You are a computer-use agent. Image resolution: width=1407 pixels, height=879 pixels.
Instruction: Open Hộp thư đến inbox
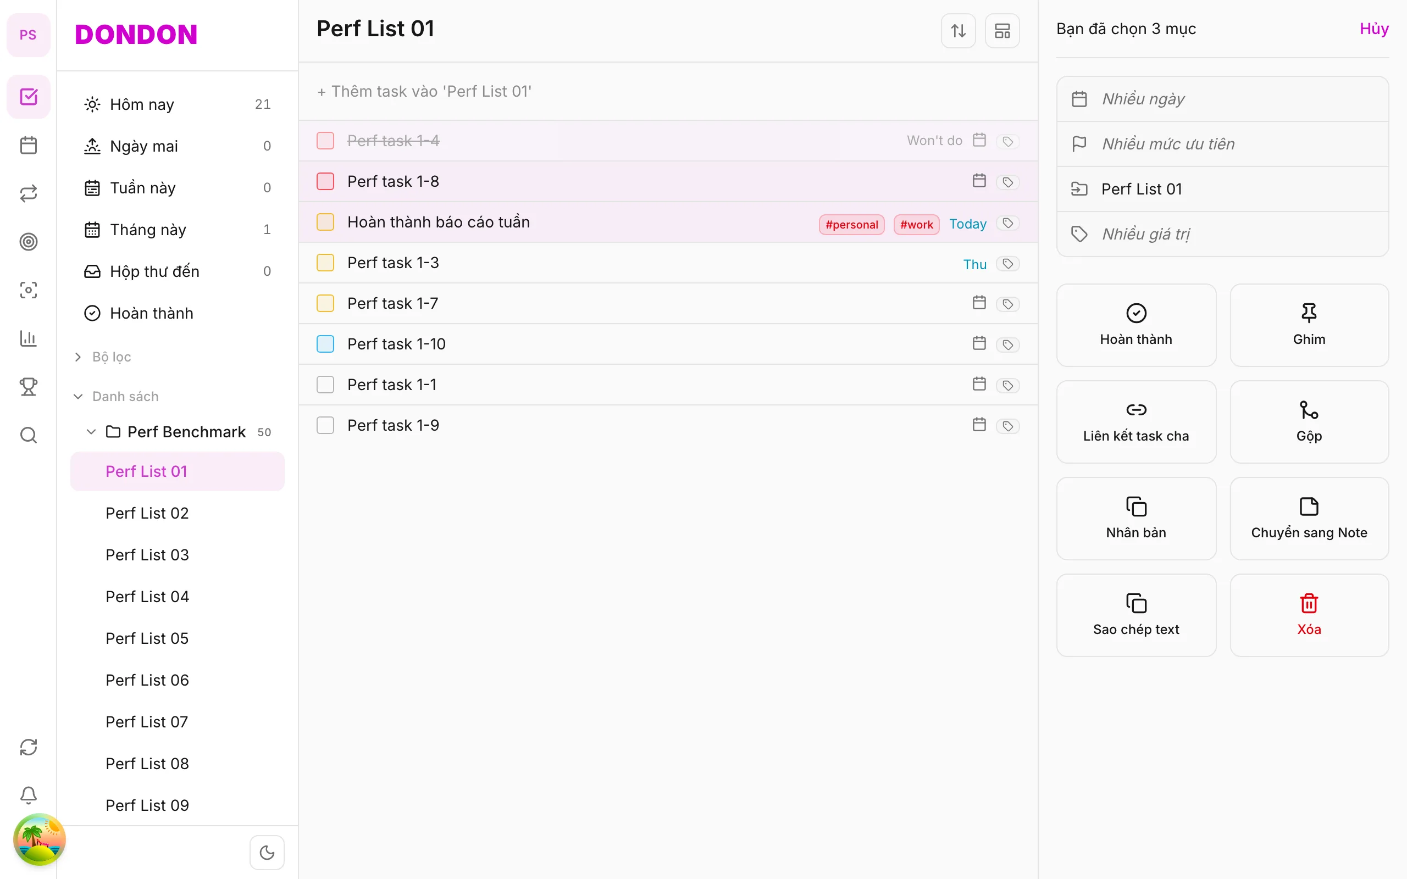click(178, 271)
